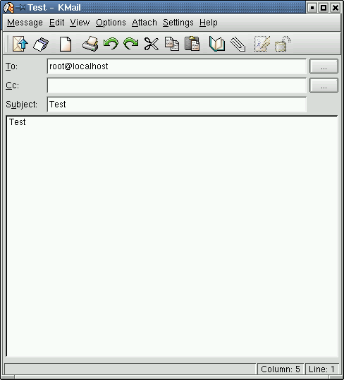344x380 pixels.
Task: Click the Queue message icon
Action: coord(41,44)
